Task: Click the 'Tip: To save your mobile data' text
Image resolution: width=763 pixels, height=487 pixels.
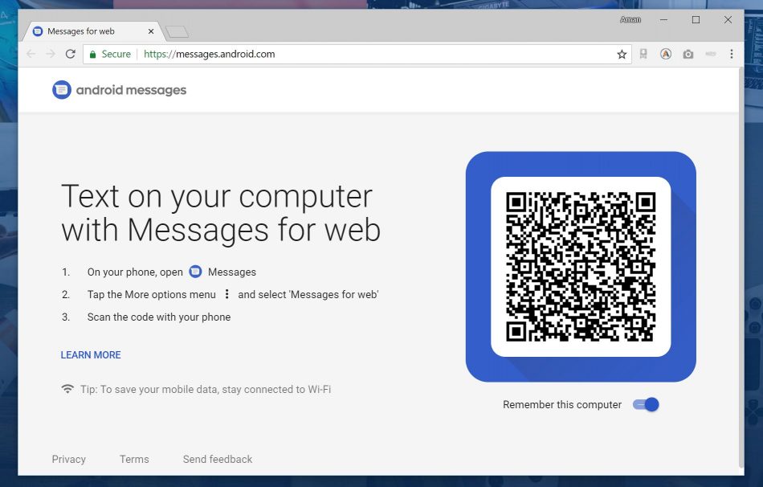Action: (206, 389)
